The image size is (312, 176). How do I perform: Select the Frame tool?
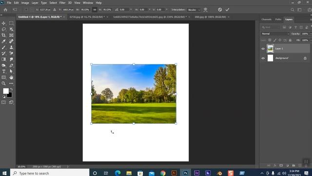[x=11, y=35]
